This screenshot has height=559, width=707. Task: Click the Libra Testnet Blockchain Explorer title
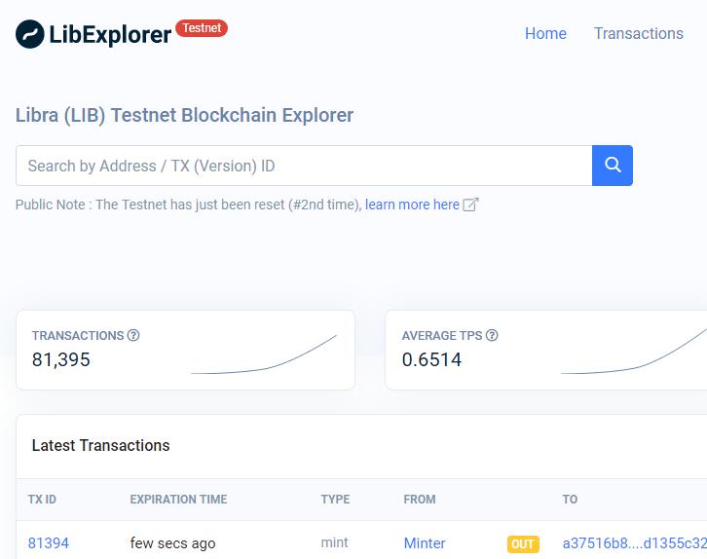pos(184,115)
